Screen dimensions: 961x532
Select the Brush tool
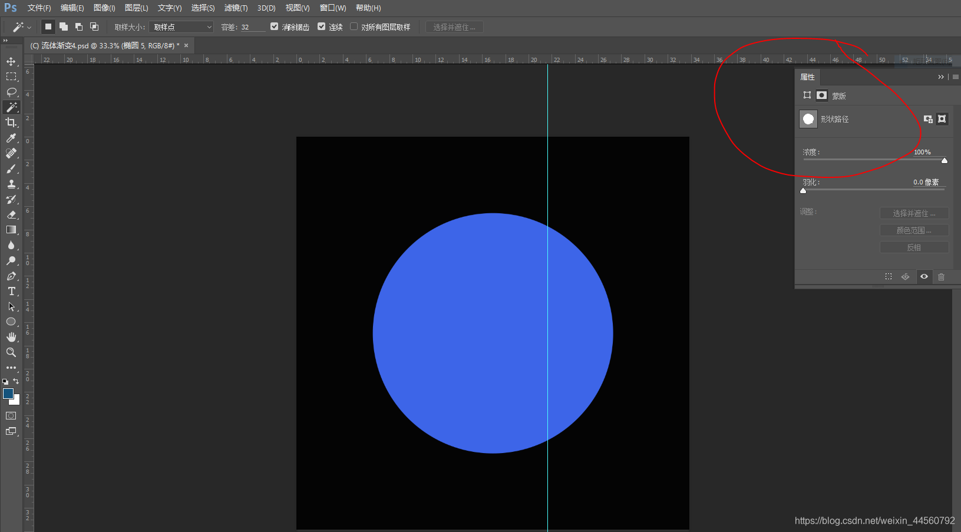tap(11, 168)
